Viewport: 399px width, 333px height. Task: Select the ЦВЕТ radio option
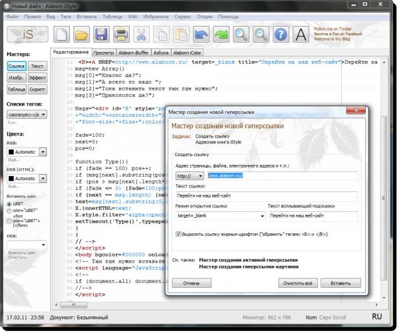point(9,204)
